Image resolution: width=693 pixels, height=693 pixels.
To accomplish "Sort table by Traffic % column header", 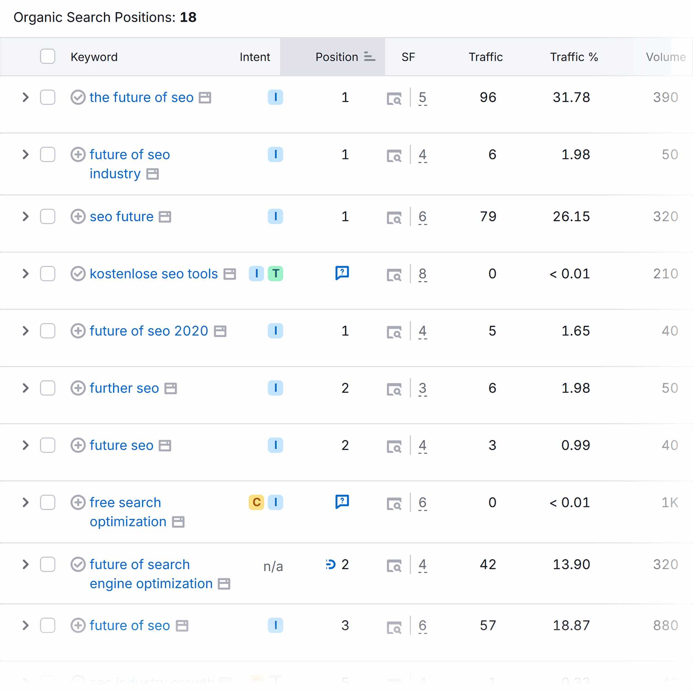I will (573, 57).
